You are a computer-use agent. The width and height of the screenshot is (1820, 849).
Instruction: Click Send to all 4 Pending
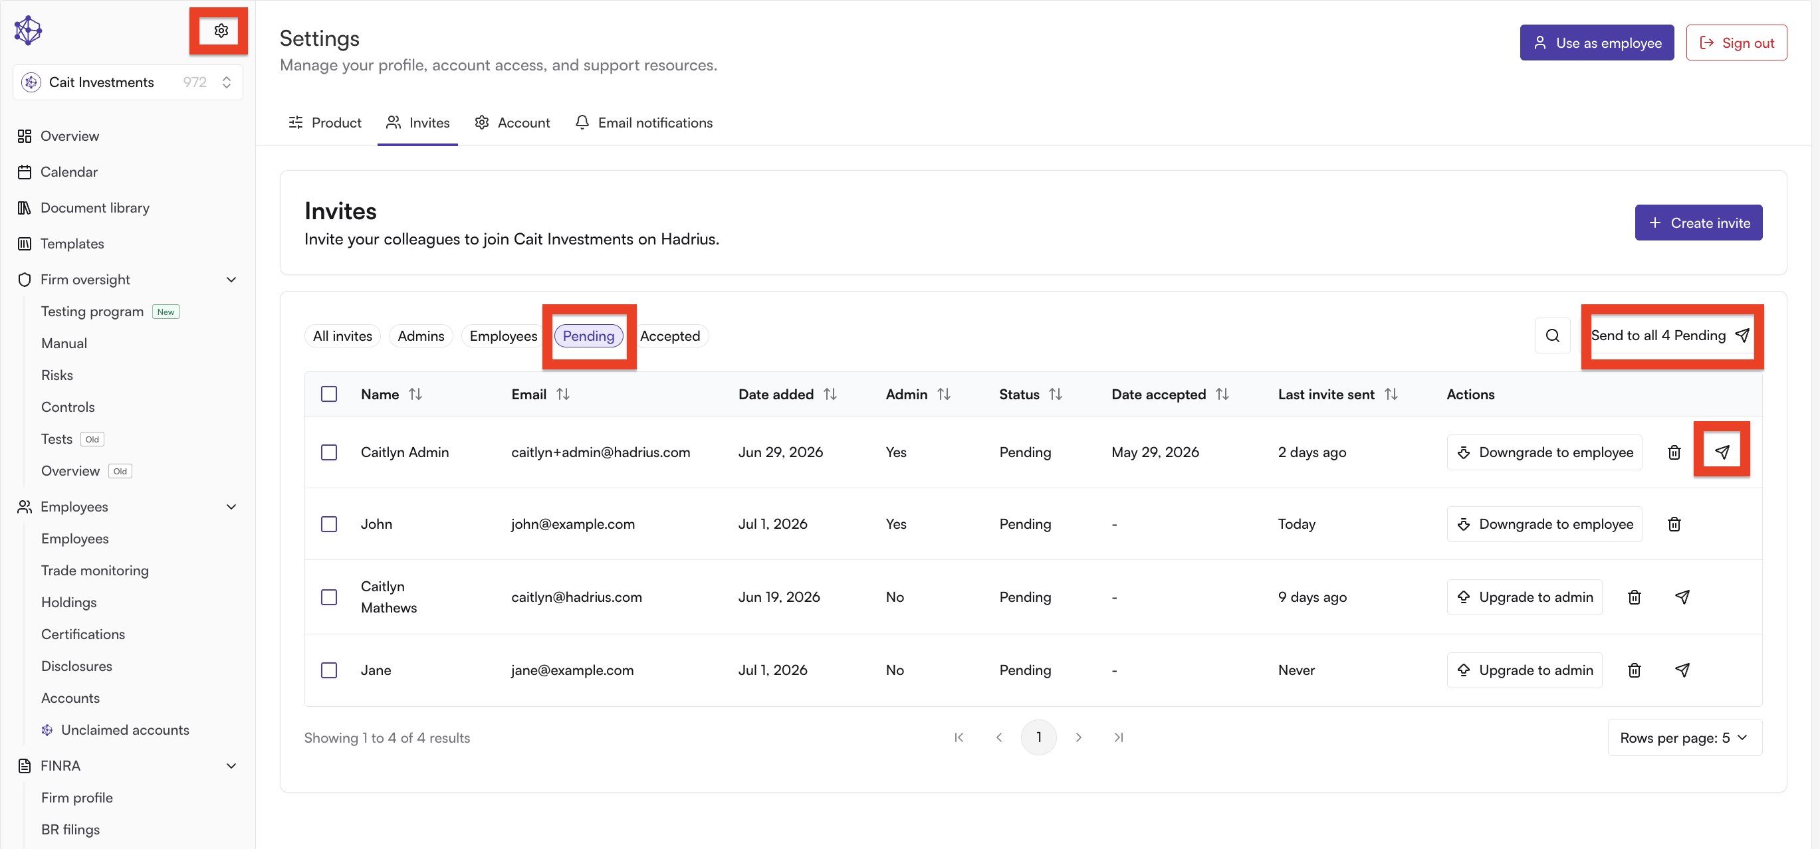(1670, 335)
